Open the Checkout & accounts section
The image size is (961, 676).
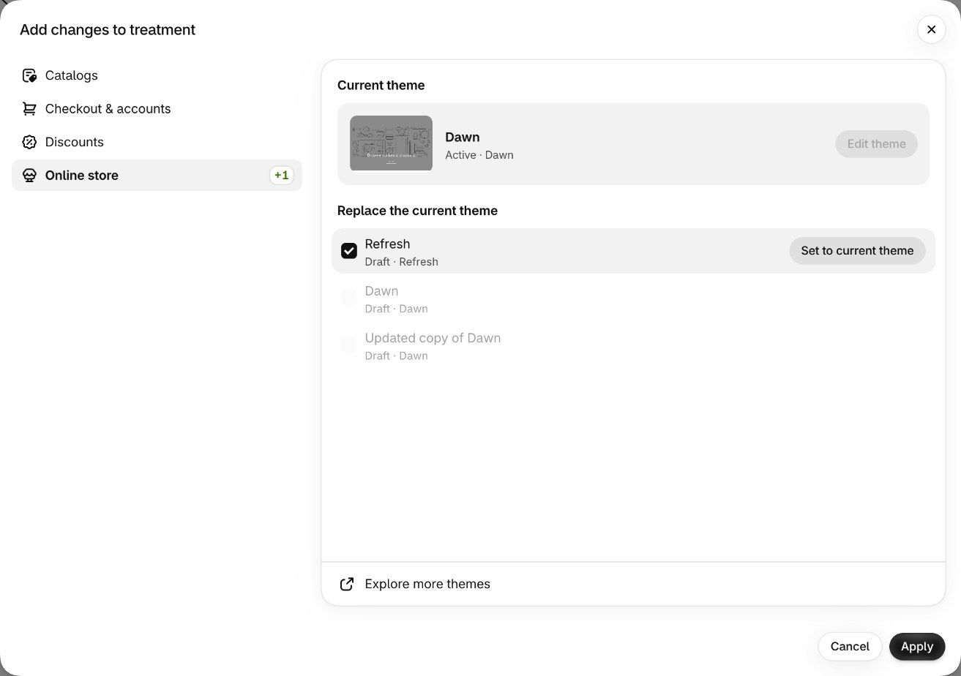click(157, 109)
